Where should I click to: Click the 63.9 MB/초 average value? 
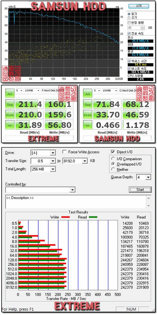point(140,55)
